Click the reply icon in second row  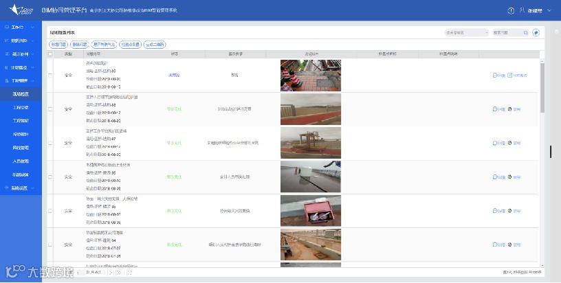[x=495, y=109]
